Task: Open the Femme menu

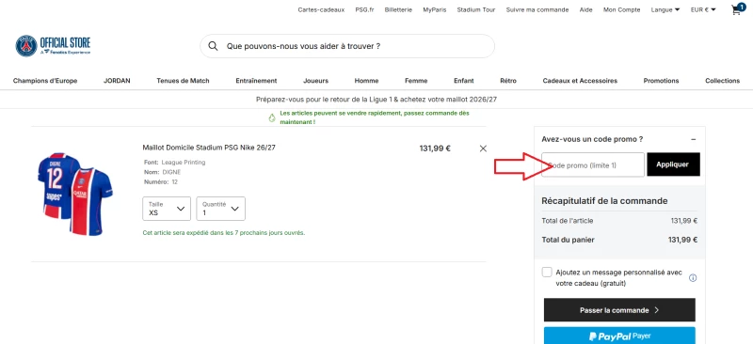Action: [416, 81]
